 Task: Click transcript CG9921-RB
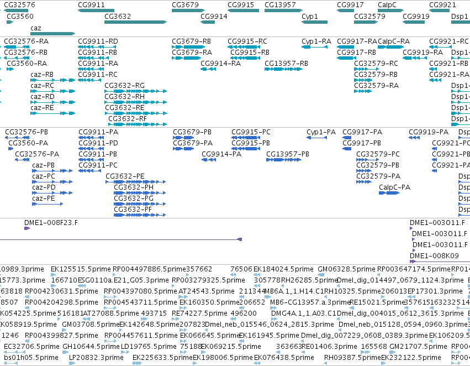(x=448, y=63)
